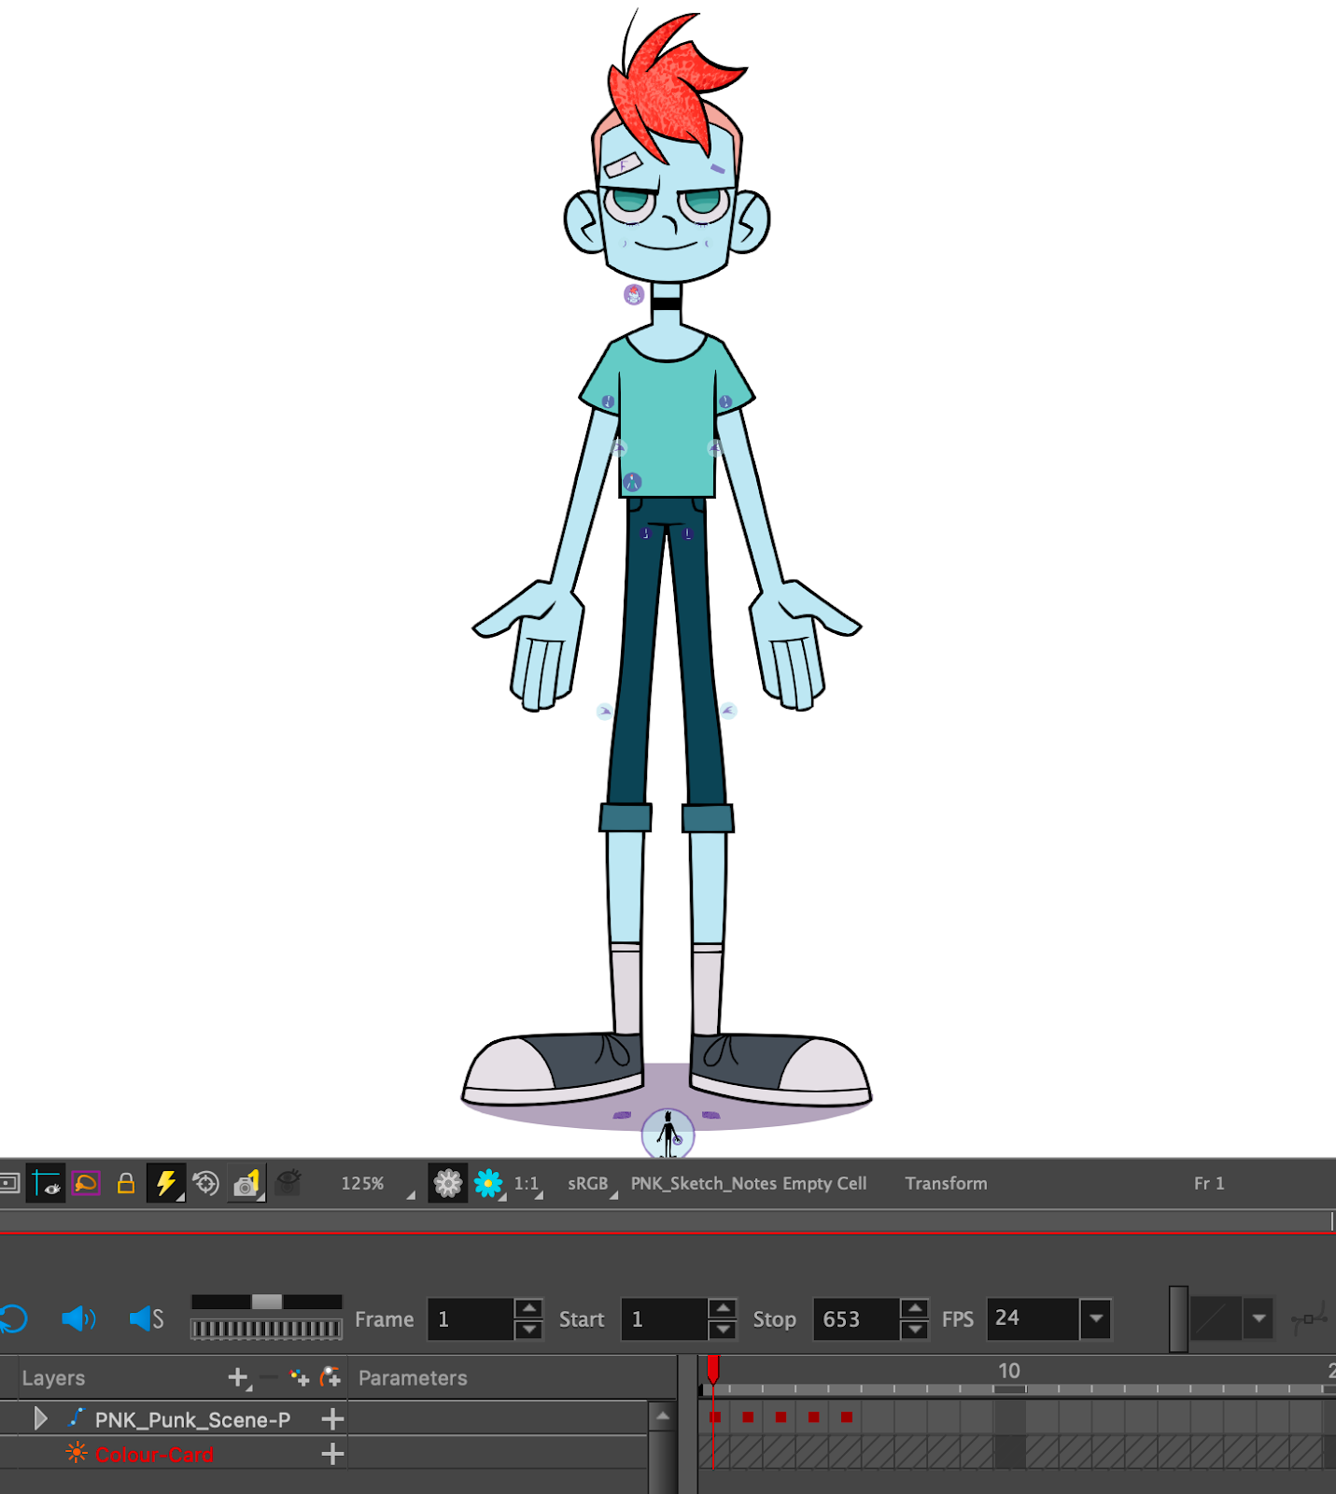The width and height of the screenshot is (1336, 1494).
Task: Click the playback speed slider handle
Action: click(x=267, y=1302)
